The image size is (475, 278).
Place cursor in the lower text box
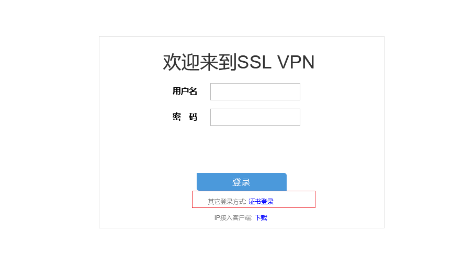(255, 118)
